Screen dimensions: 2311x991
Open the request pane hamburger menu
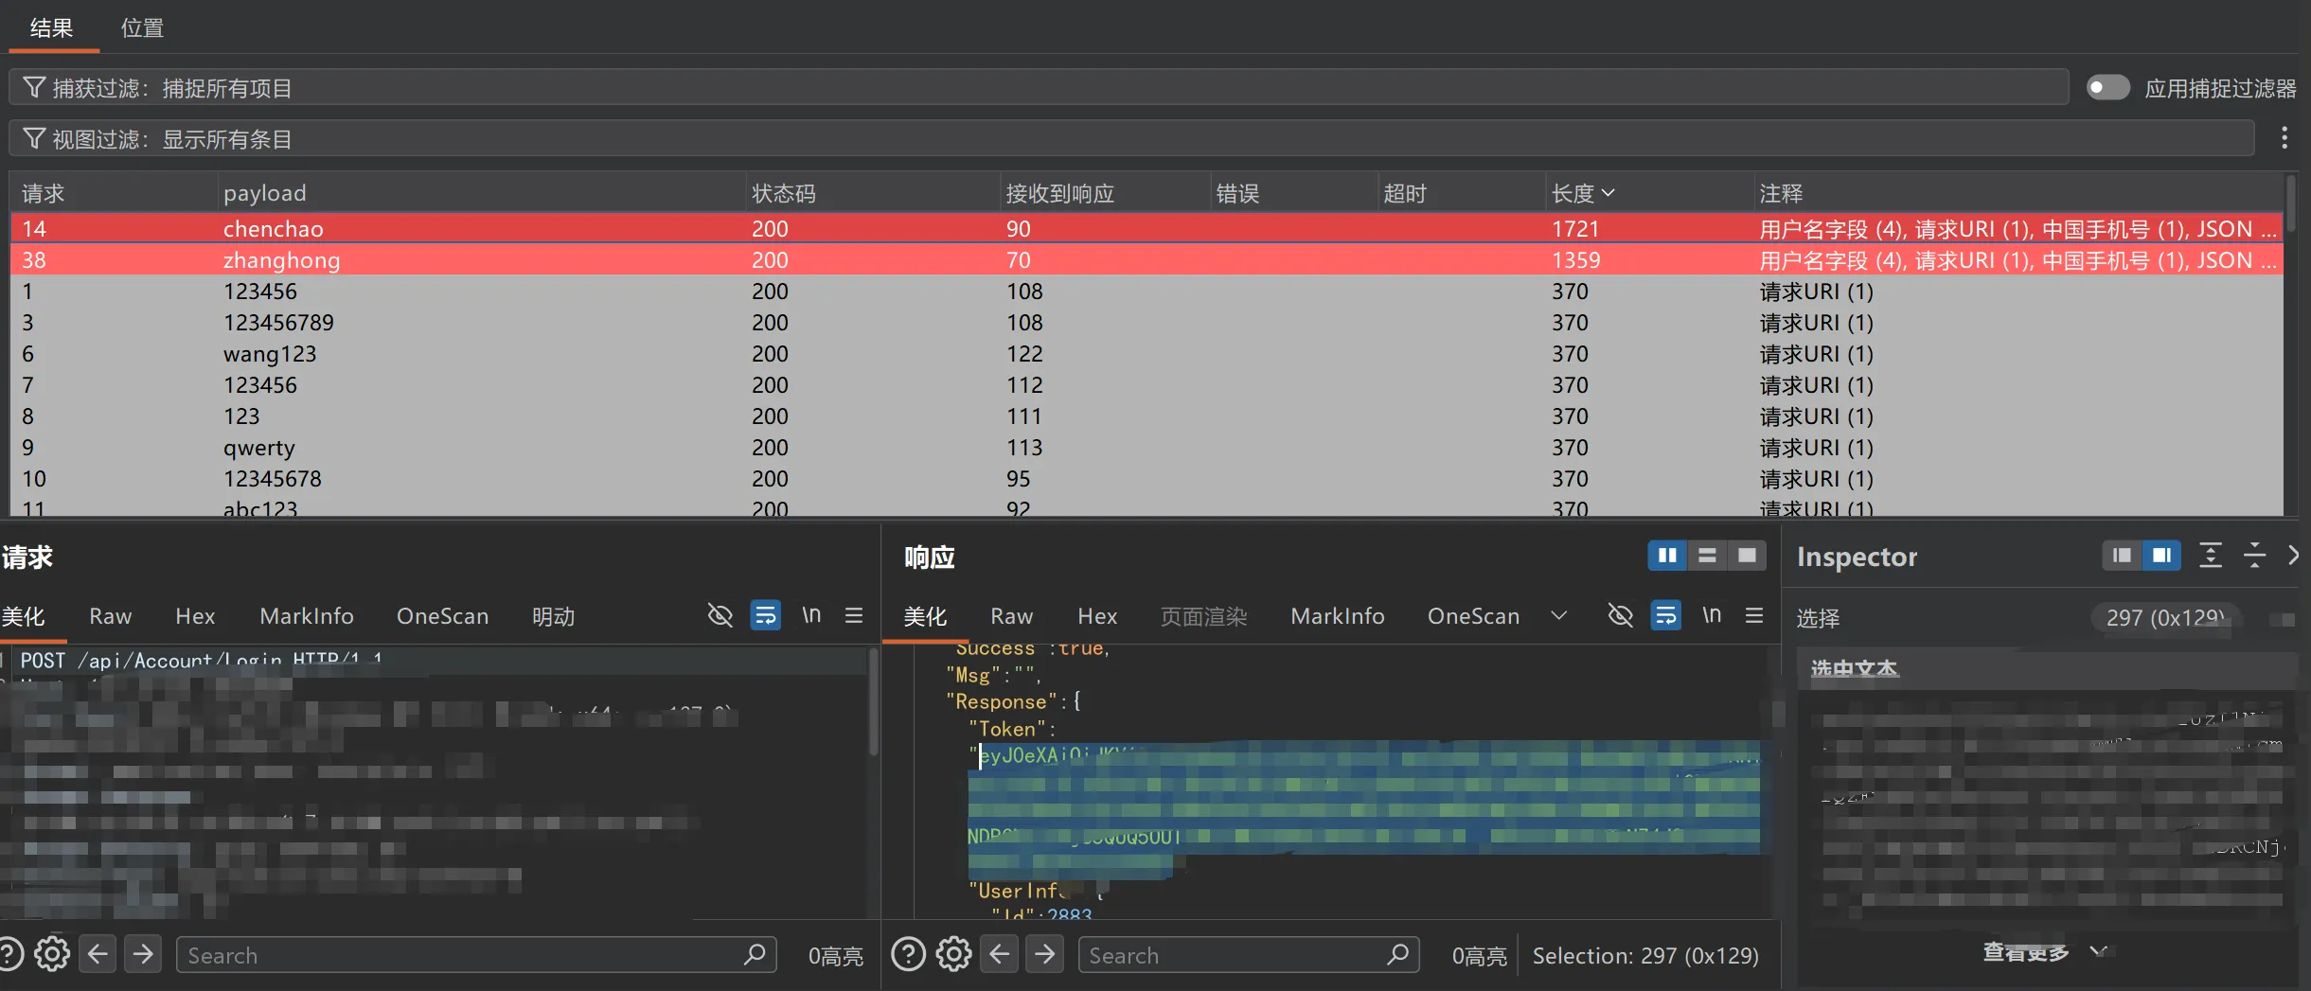(853, 615)
